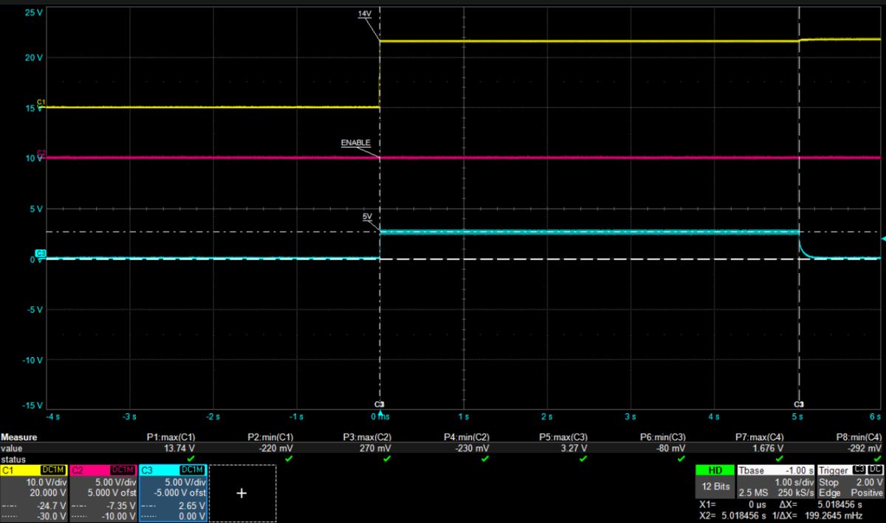Click the plus box to add a trace

pos(242,492)
